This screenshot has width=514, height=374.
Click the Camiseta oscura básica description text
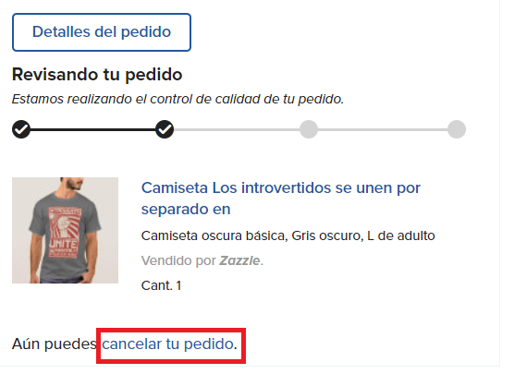point(288,235)
